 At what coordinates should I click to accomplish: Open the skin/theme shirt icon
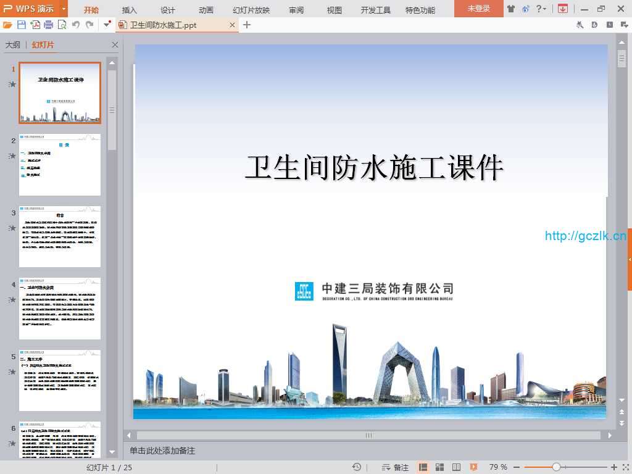(x=511, y=9)
